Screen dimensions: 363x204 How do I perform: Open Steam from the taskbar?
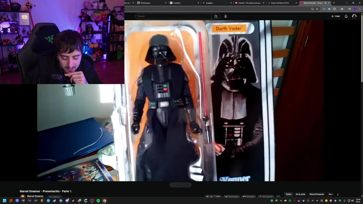(x=54, y=201)
